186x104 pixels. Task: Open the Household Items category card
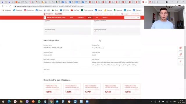click(67, 31)
